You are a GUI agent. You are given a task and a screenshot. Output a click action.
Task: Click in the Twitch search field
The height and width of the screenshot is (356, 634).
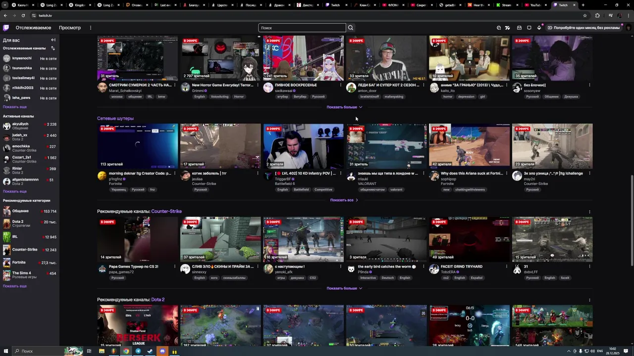[x=302, y=28]
